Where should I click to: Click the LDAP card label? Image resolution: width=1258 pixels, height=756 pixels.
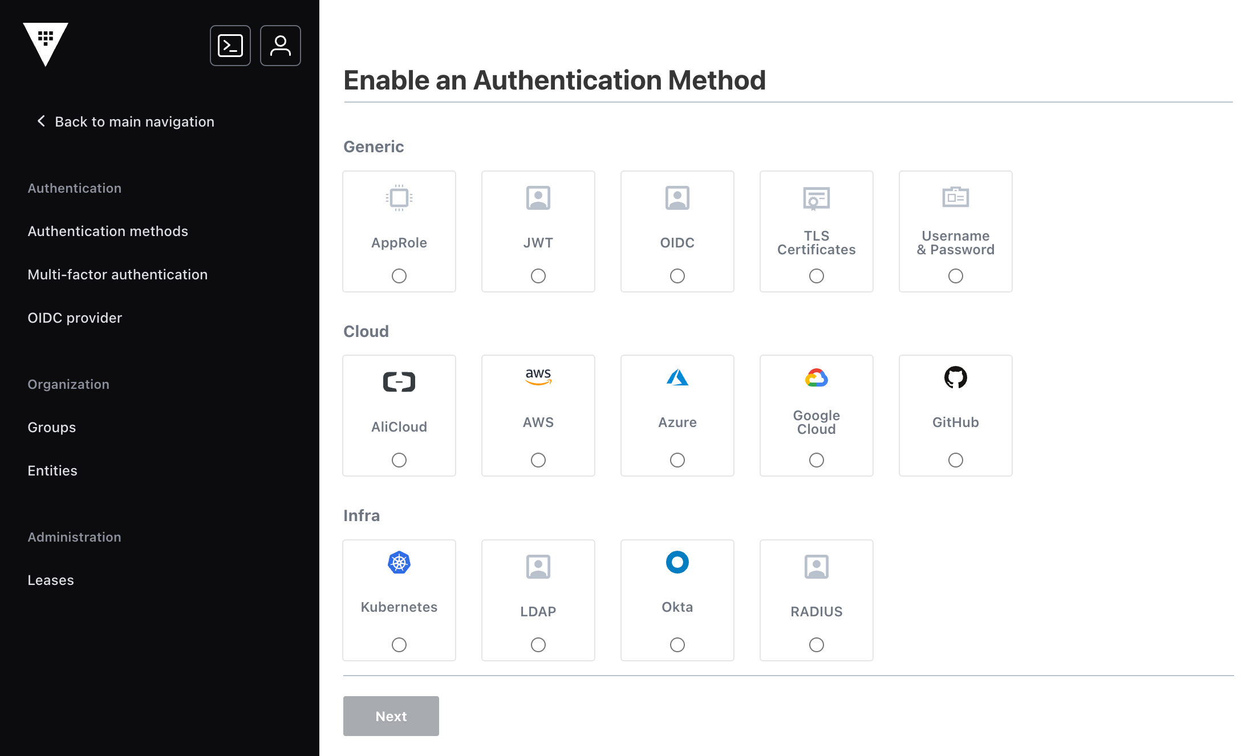538,612
